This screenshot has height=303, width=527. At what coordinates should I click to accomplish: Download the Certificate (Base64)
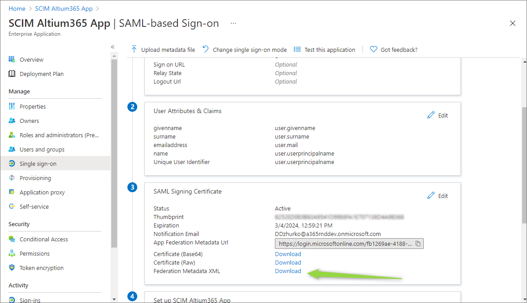pyautogui.click(x=288, y=254)
